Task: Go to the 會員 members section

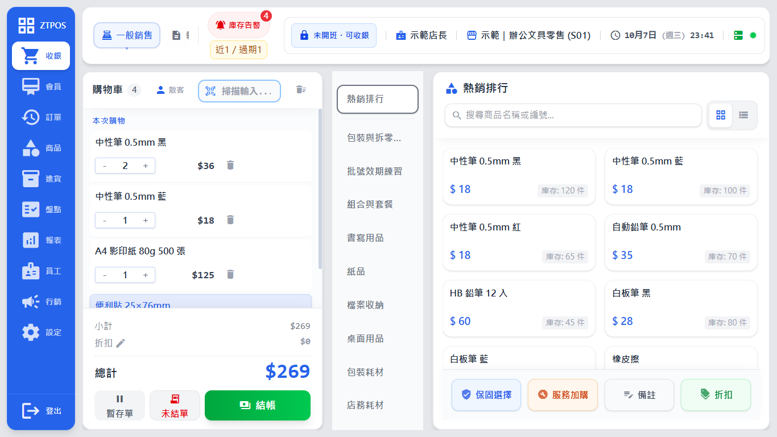Action: (x=41, y=86)
